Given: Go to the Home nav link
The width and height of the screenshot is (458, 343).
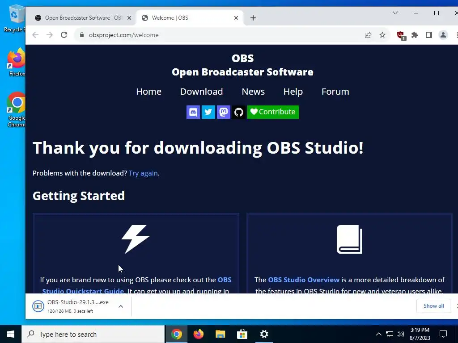Looking at the screenshot, I should tap(148, 92).
